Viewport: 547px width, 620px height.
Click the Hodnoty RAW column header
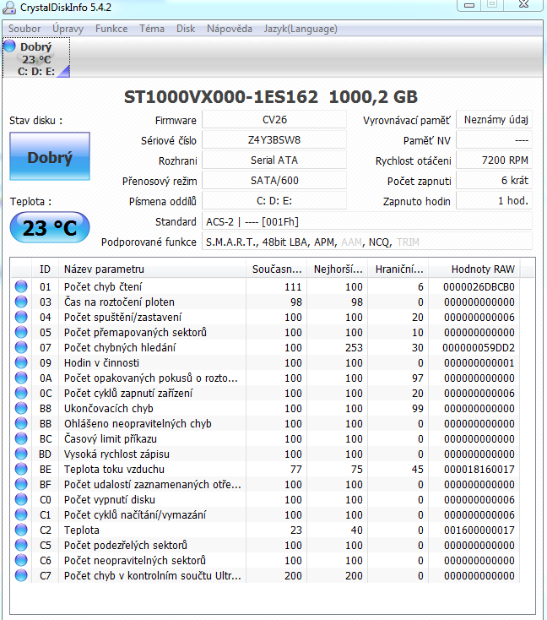(x=474, y=269)
